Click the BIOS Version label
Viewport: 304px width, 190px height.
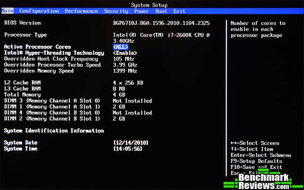(22, 23)
